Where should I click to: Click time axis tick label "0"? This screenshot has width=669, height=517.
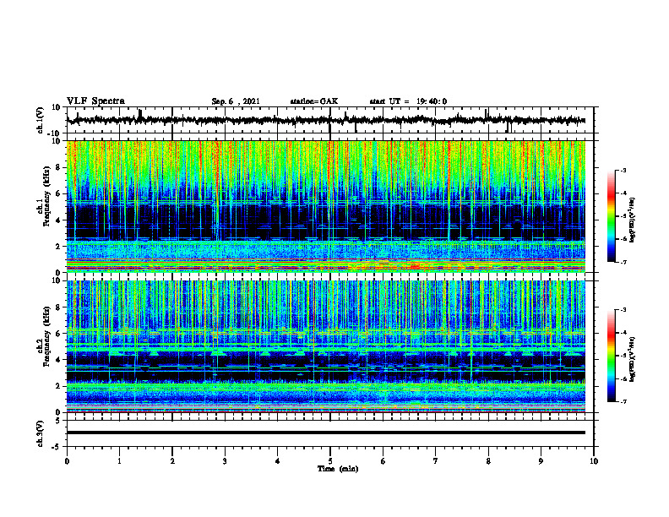point(67,461)
